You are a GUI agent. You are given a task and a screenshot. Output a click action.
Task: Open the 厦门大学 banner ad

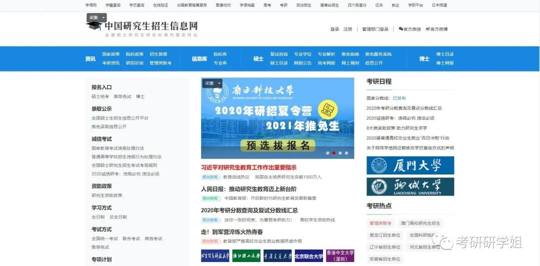pyautogui.click(x=410, y=165)
